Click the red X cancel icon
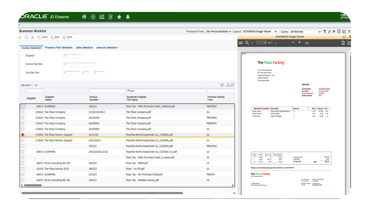 point(32,37)
